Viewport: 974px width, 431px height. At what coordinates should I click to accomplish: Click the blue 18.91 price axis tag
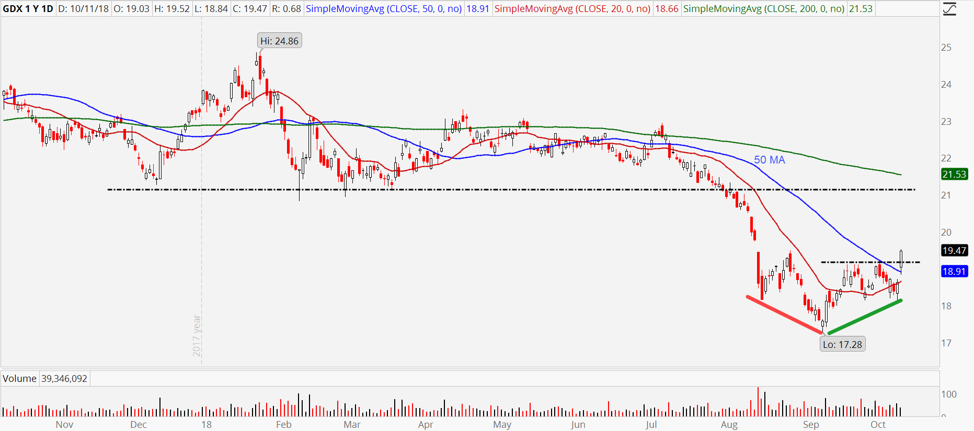coord(954,272)
